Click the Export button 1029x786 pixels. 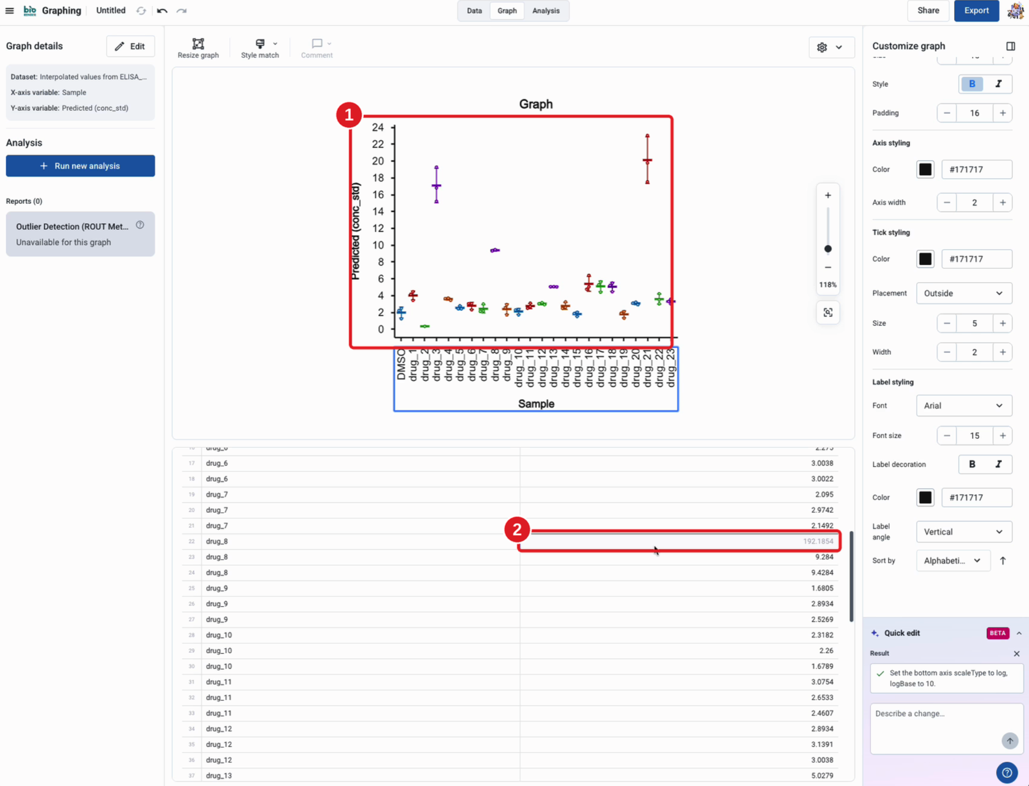[x=976, y=11]
